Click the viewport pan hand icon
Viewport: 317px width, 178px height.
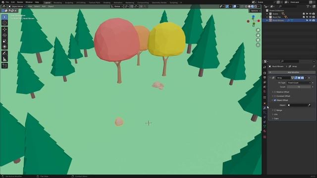tap(258, 35)
